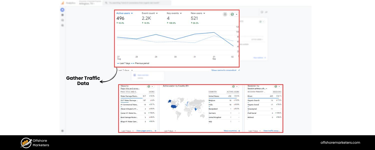Image resolution: width=375 pixels, height=150 pixels.
Task: Open the Explore icon in the sidebar
Action: point(62,19)
